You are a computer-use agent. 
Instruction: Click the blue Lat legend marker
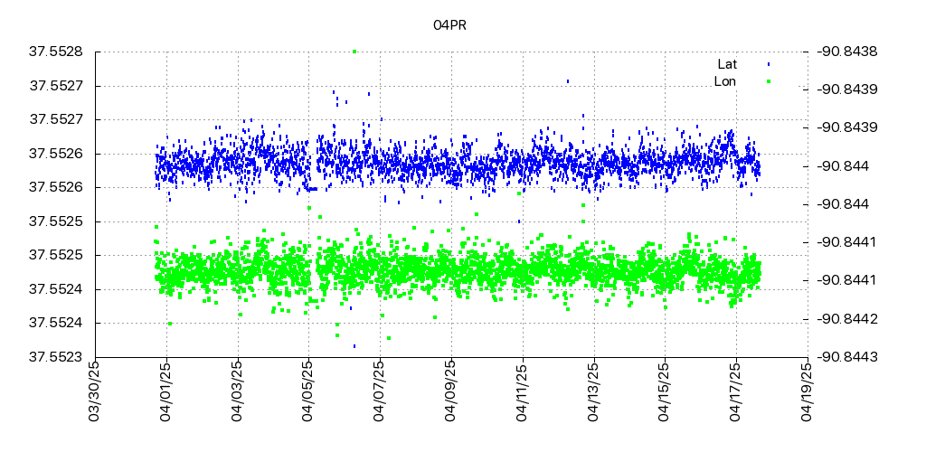point(768,64)
